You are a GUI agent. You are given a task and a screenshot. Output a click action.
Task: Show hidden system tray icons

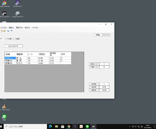(130, 127)
